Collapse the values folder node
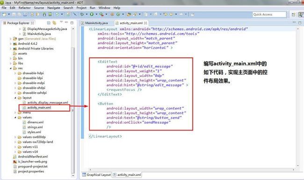The width and height of the screenshot is (304, 180). pos(15,117)
